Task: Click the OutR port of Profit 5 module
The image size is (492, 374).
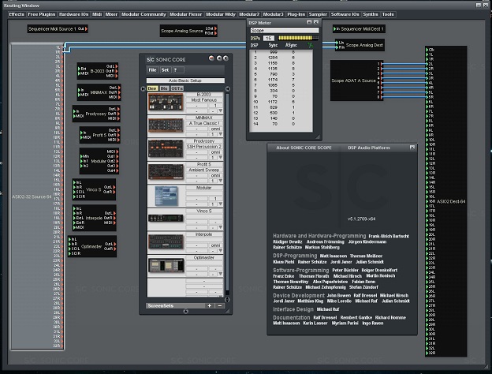Action: click(118, 135)
